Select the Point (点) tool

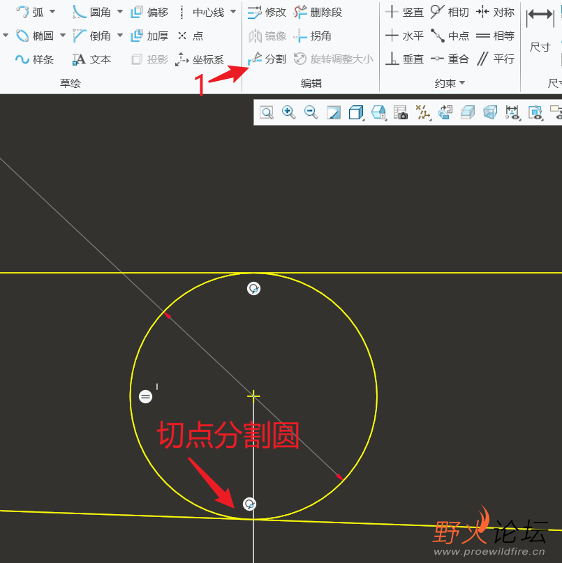(191, 36)
